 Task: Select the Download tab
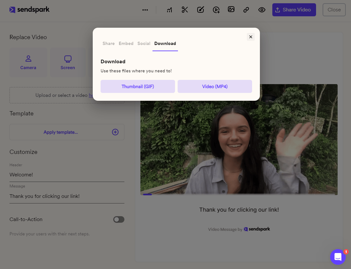click(165, 43)
